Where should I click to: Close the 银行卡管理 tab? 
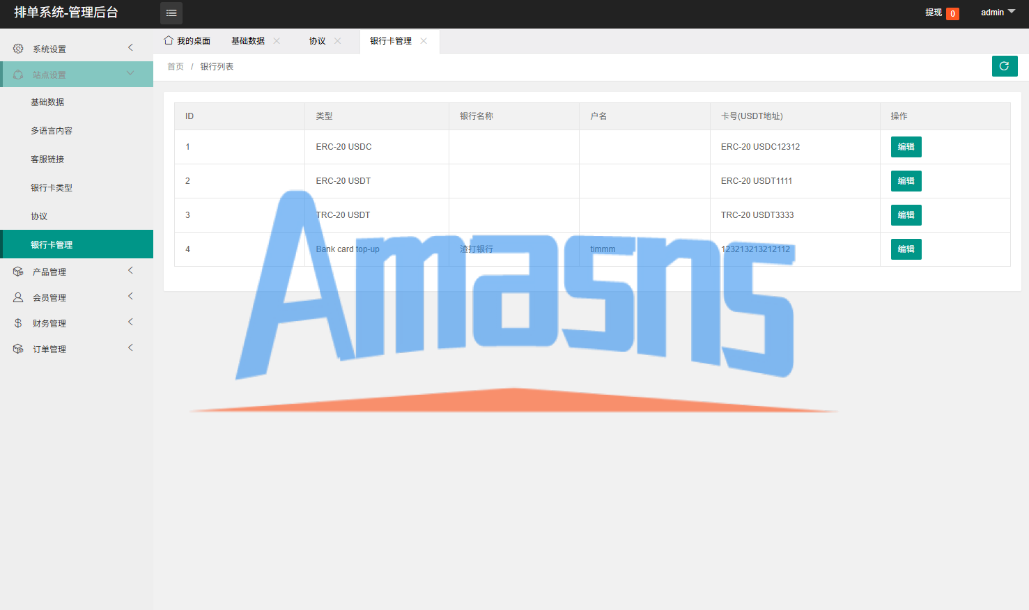point(424,41)
